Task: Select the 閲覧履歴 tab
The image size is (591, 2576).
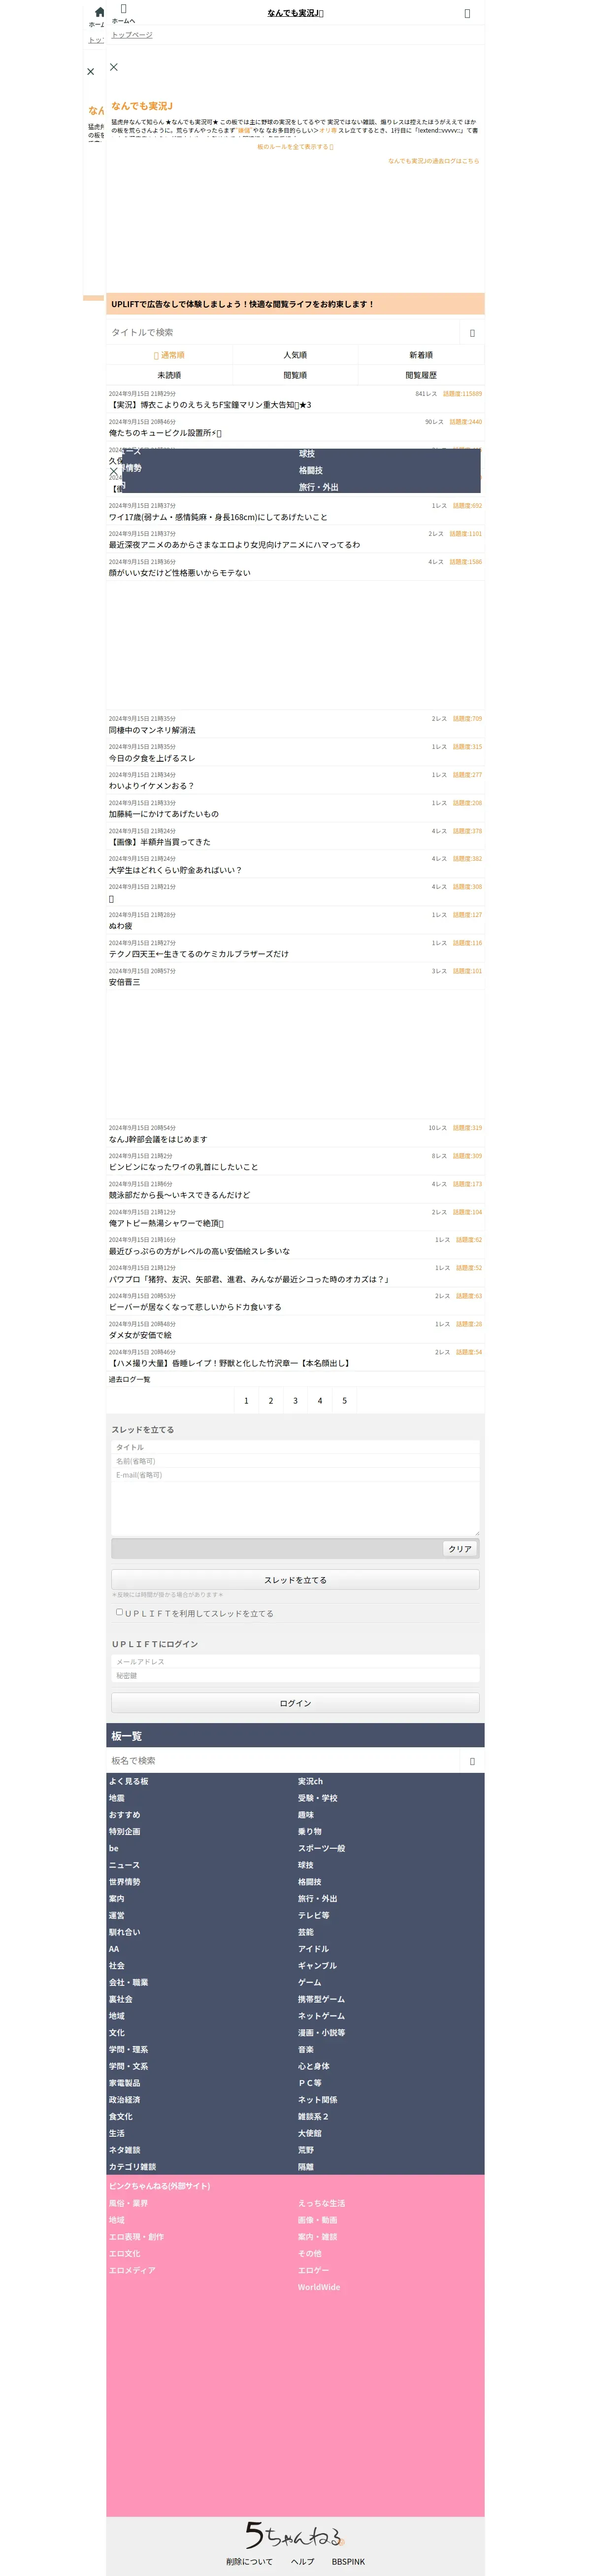Action: (x=420, y=375)
